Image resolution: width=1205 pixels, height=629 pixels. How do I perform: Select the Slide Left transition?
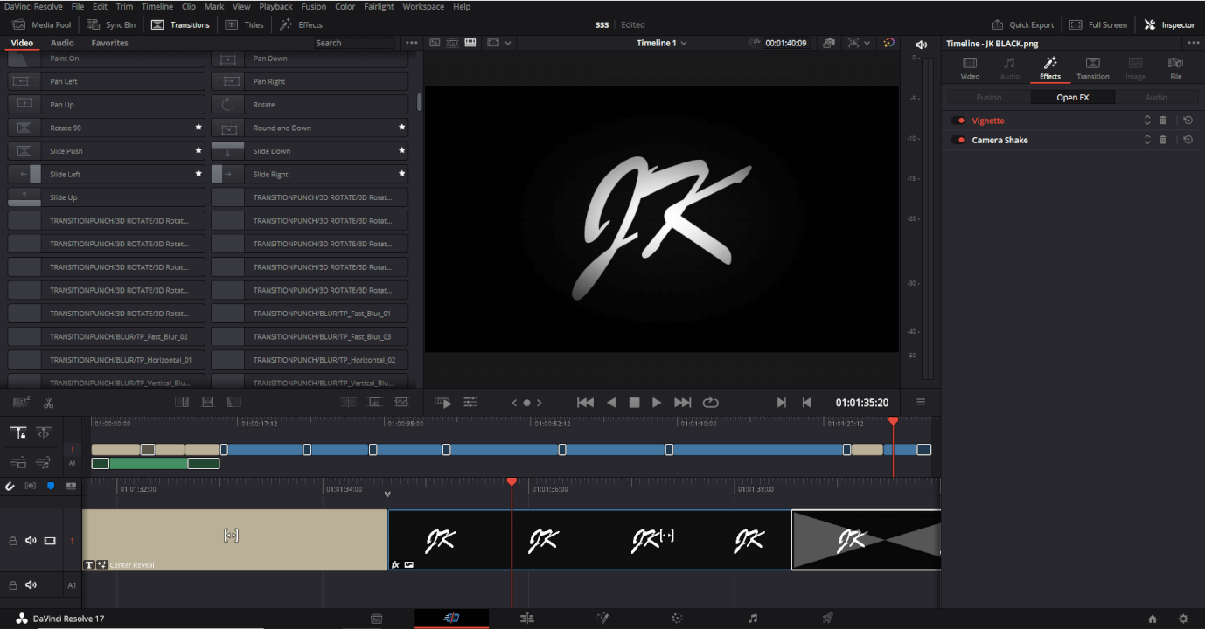106,174
